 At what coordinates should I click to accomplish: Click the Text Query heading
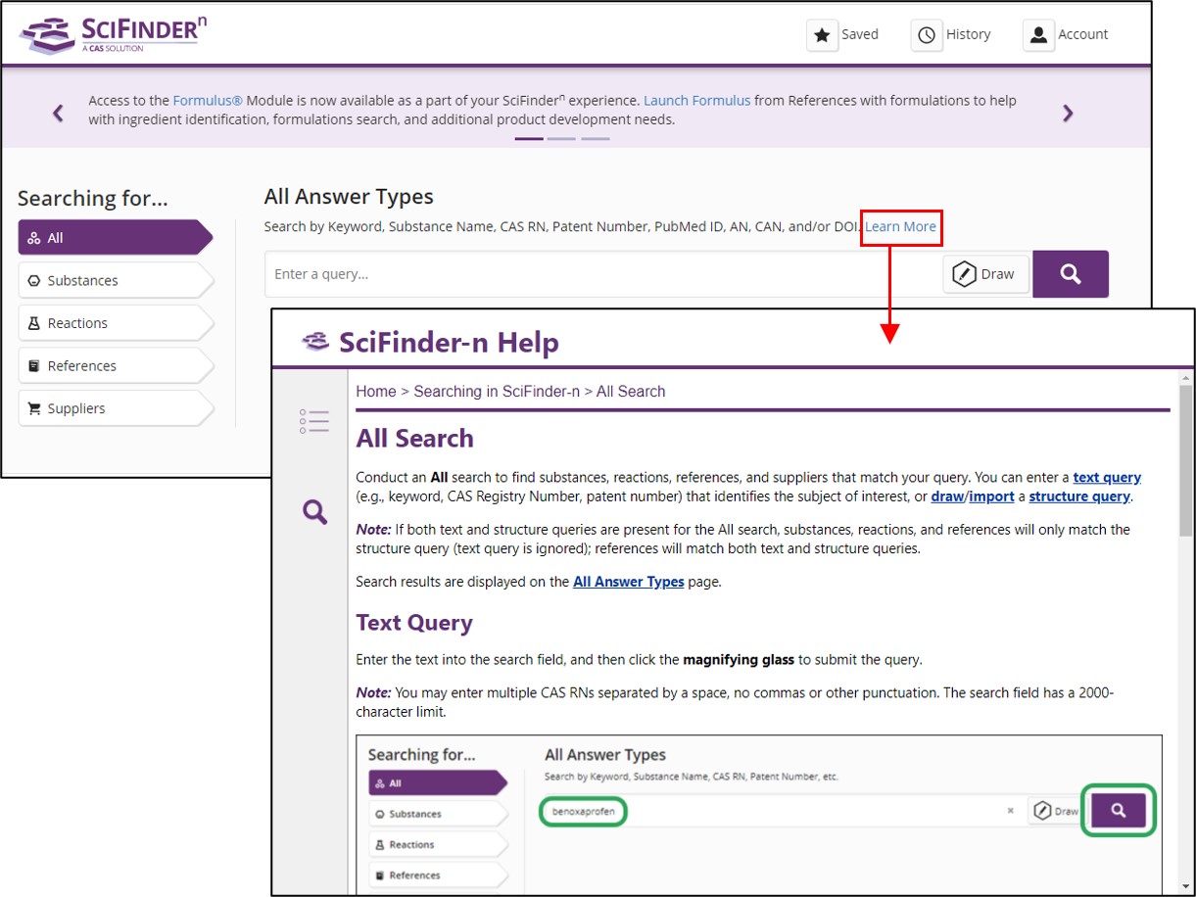(414, 623)
